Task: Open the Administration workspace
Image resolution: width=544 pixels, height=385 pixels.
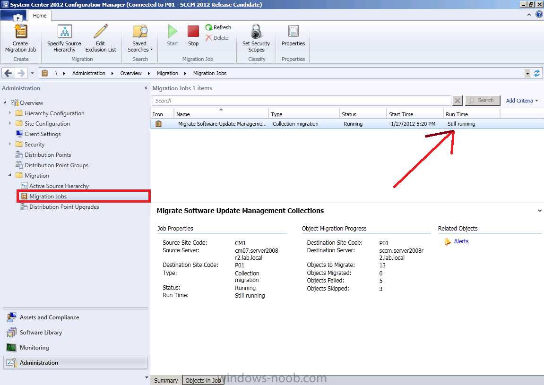Action: click(x=75, y=362)
